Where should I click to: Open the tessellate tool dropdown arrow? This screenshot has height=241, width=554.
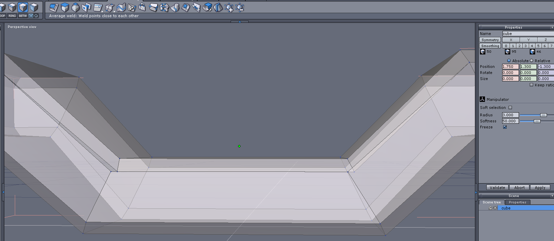coord(102,11)
